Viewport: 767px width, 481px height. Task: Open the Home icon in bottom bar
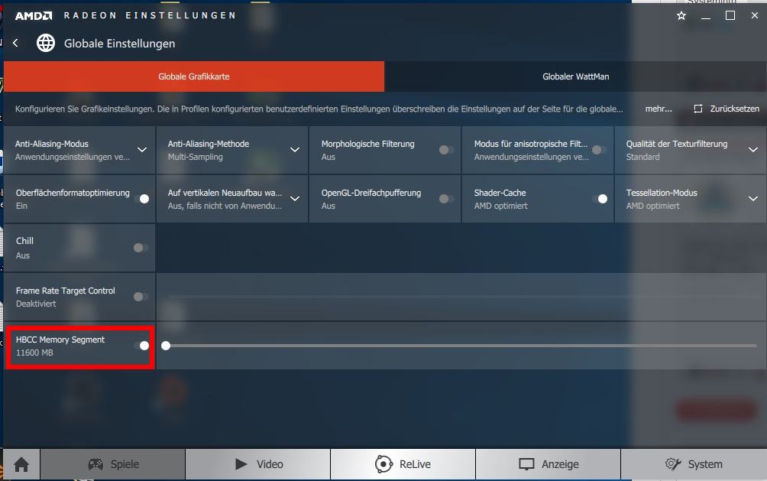[x=21, y=464]
